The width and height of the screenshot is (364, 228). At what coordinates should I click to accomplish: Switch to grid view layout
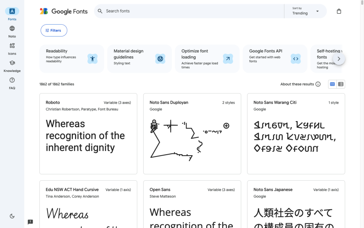[332, 84]
